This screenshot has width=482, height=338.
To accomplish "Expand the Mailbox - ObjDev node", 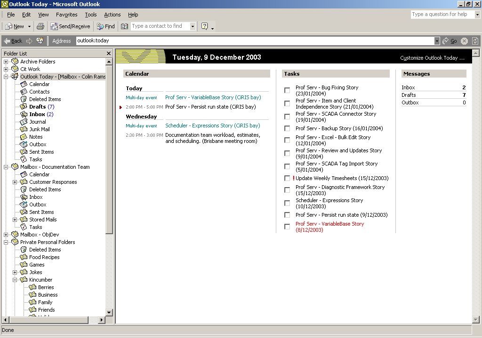I will point(6,235).
